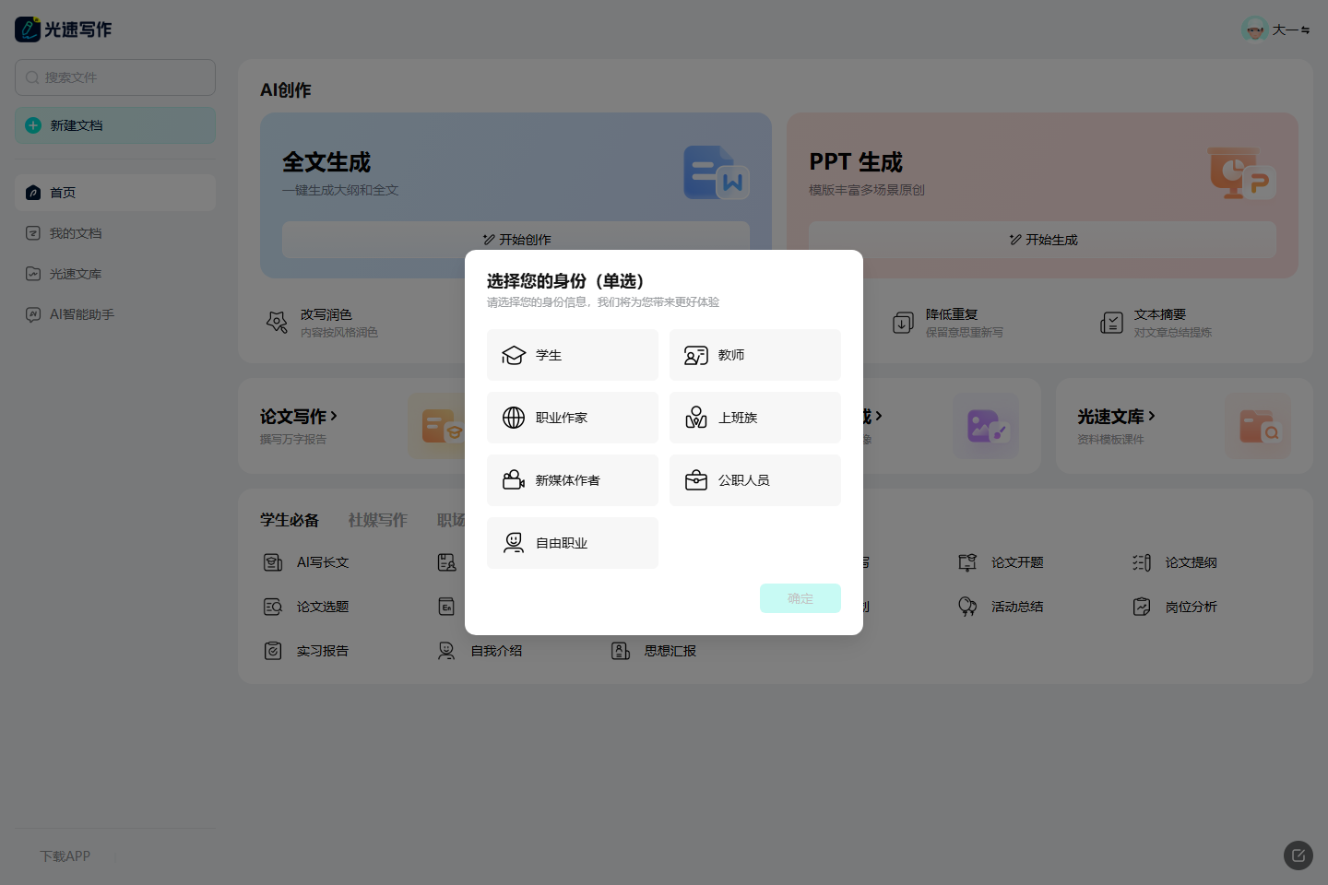The image size is (1328, 885).
Task: Go to 首页 in sidebar
Action: tap(115, 193)
